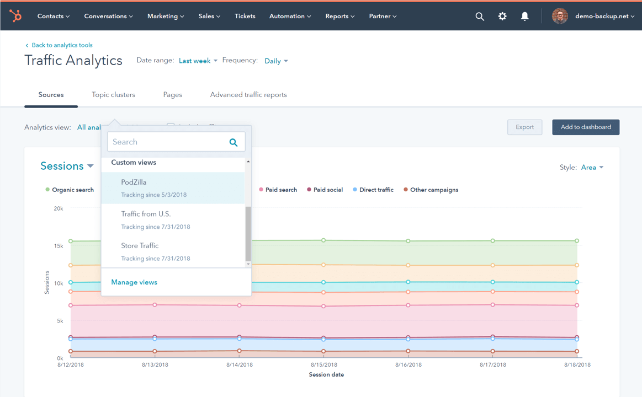Open notifications bell icon
This screenshot has height=397, width=642.
pyautogui.click(x=524, y=17)
